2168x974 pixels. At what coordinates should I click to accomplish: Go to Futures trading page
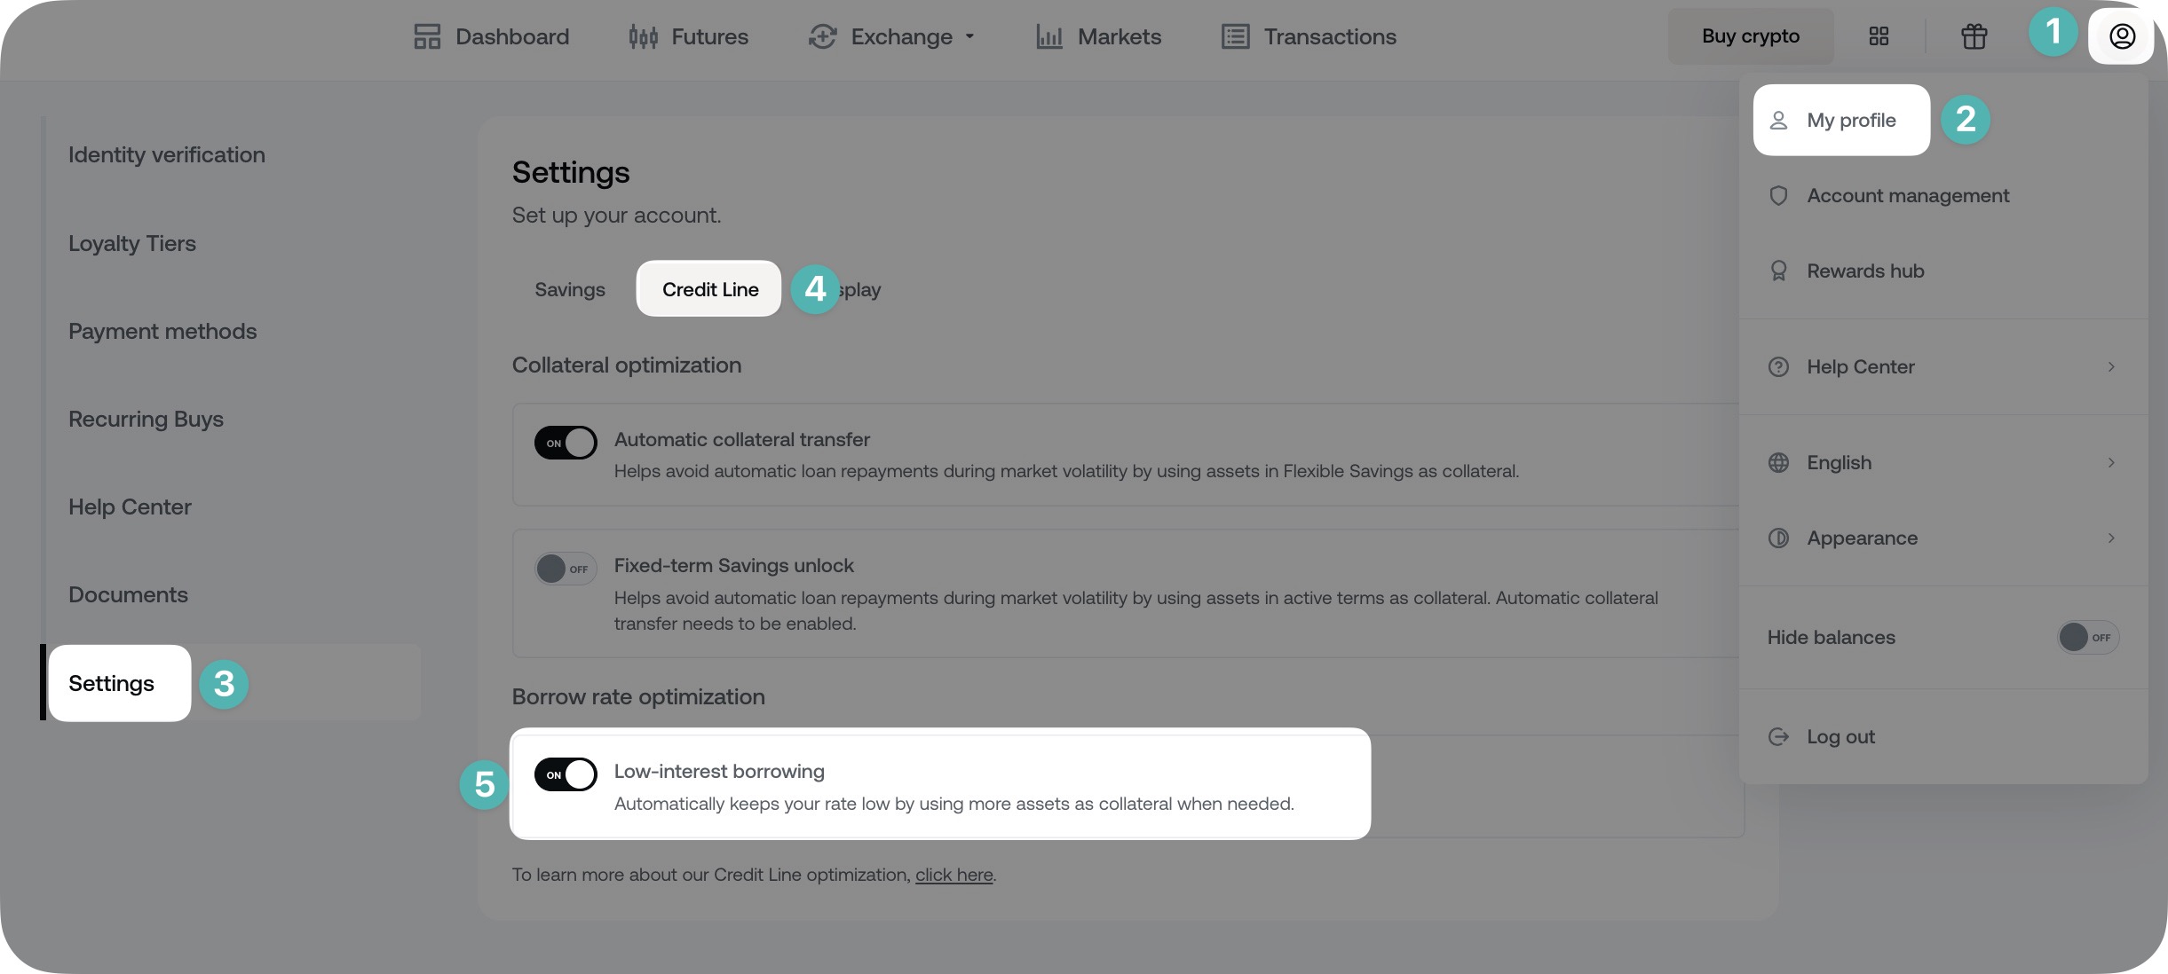[689, 36]
